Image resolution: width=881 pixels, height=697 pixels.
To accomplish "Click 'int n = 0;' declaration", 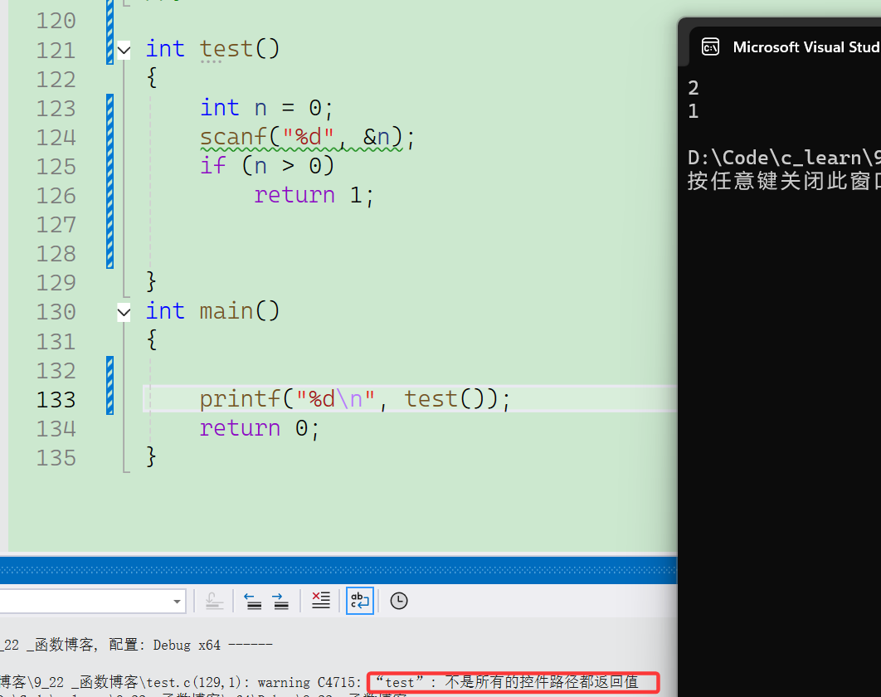I will pos(266,108).
